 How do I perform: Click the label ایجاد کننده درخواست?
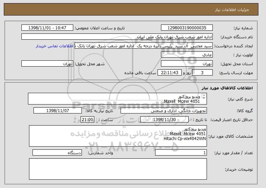pyautogui.click(x=234, y=46)
